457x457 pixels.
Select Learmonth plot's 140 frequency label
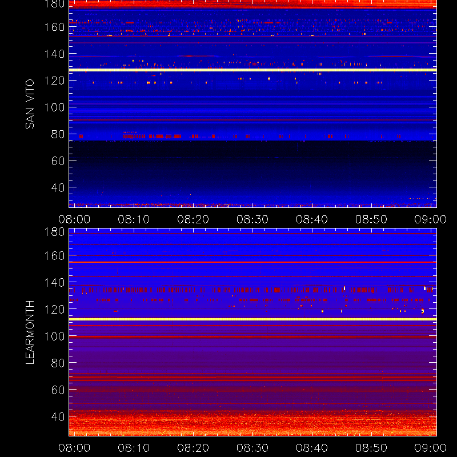click(54, 283)
